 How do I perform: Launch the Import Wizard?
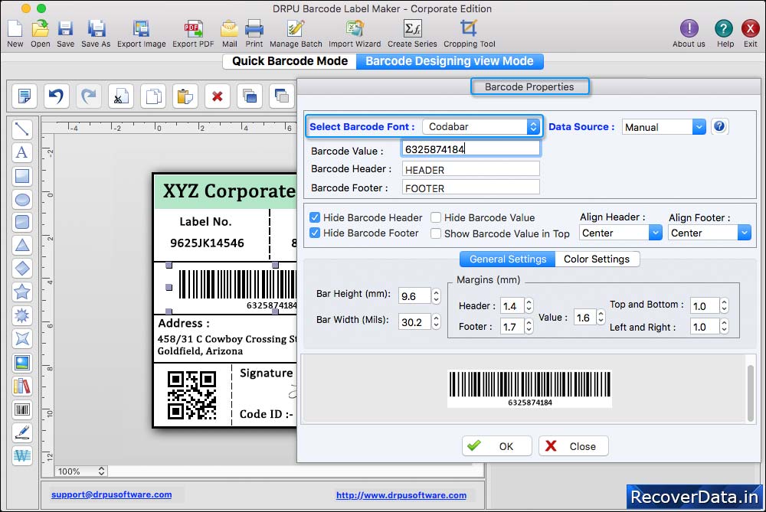click(x=355, y=29)
